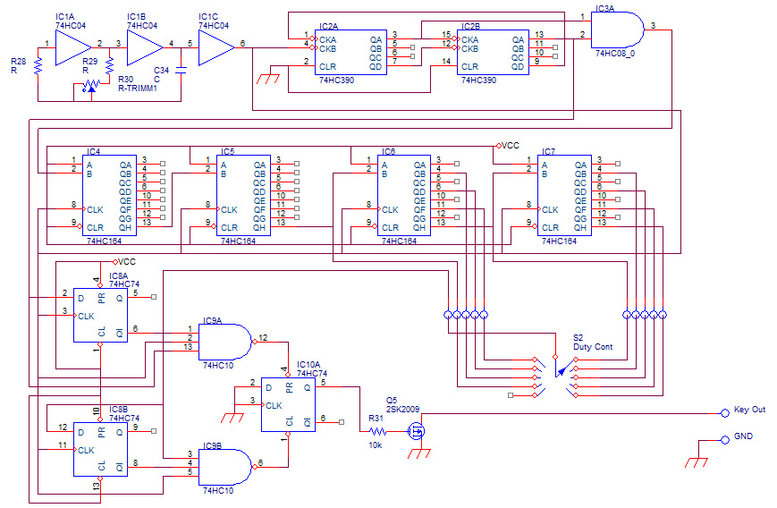
Task: Click the IC9B NAND gate symbol
Action: pyautogui.click(x=225, y=467)
